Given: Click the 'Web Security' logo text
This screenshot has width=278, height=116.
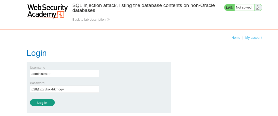Looking at the screenshot, I should [x=48, y=8].
